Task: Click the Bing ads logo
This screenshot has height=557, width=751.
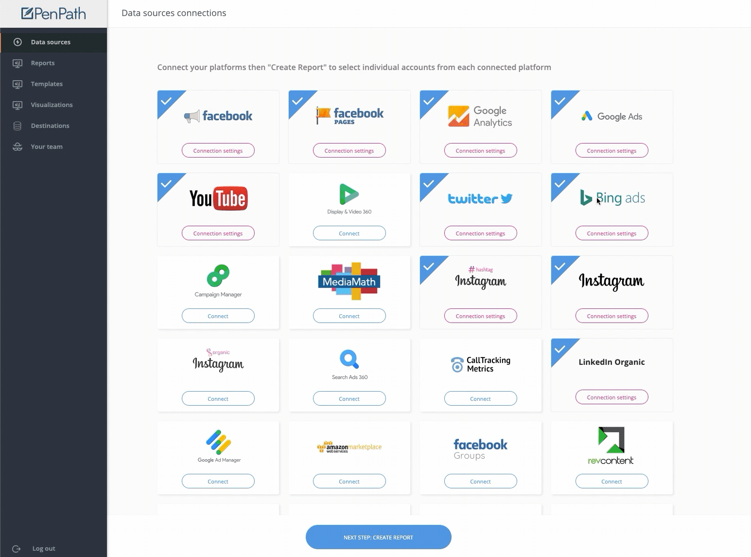Action: [612, 198]
